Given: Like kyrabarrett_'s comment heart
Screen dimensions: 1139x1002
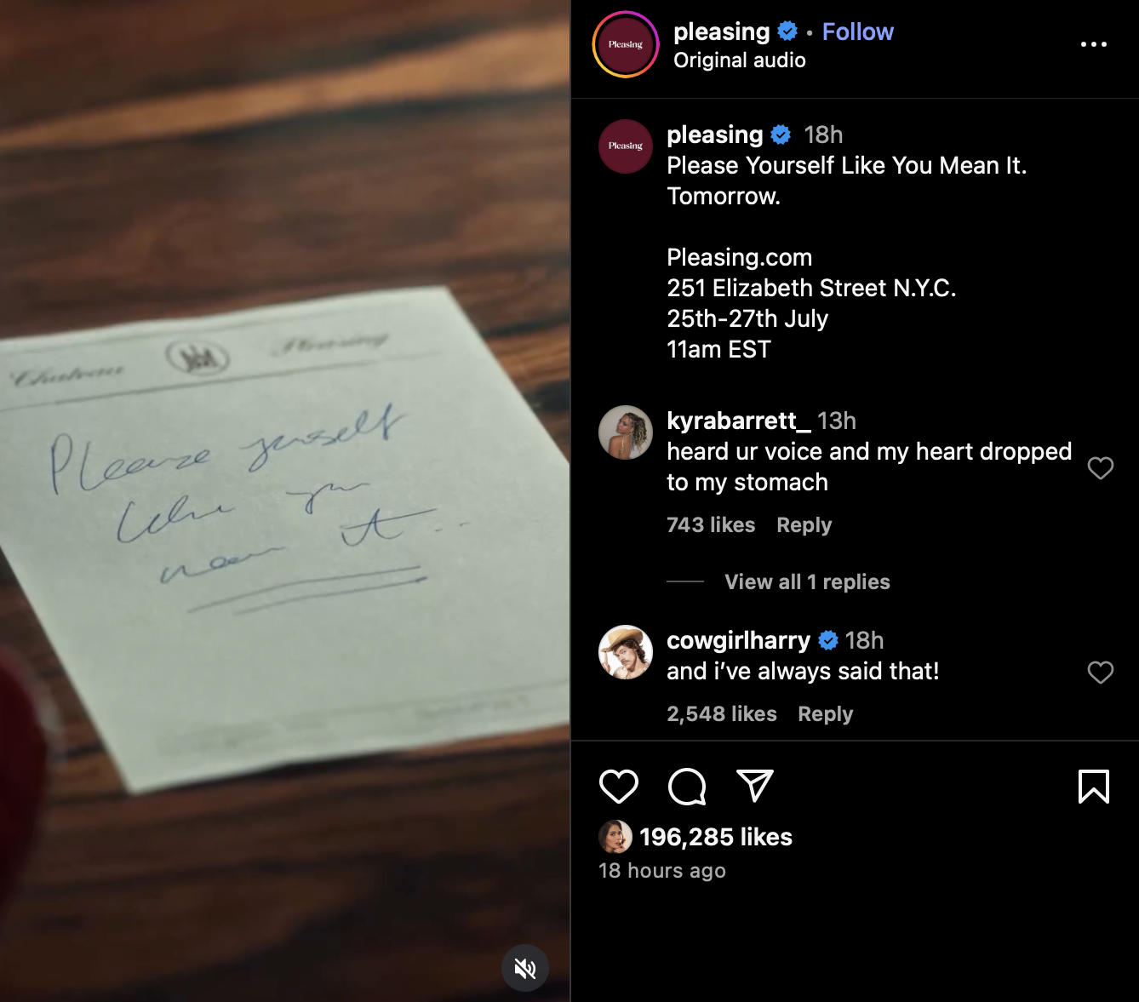Looking at the screenshot, I should point(1101,467).
